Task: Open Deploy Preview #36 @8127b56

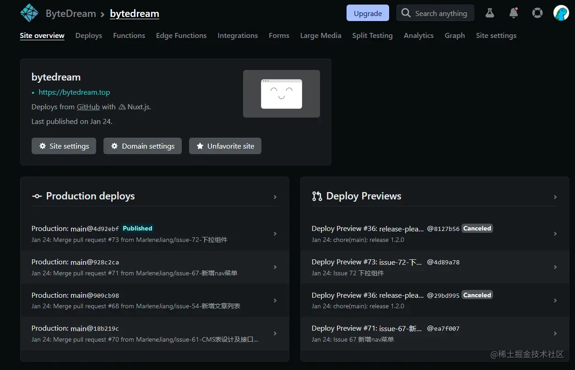Action: [435, 234]
